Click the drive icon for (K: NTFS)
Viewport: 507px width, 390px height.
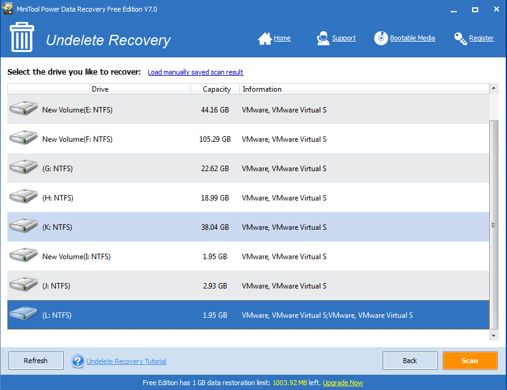(23, 226)
